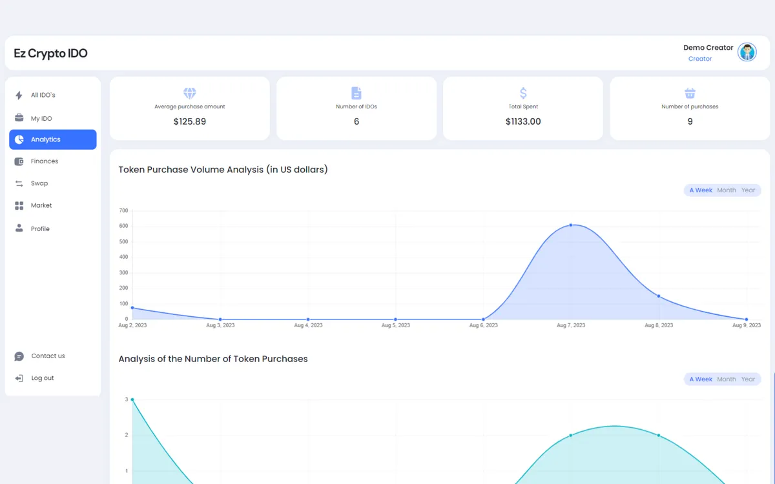Click the $125.89 average purchase value
This screenshot has width=775, height=484.
pyautogui.click(x=190, y=121)
